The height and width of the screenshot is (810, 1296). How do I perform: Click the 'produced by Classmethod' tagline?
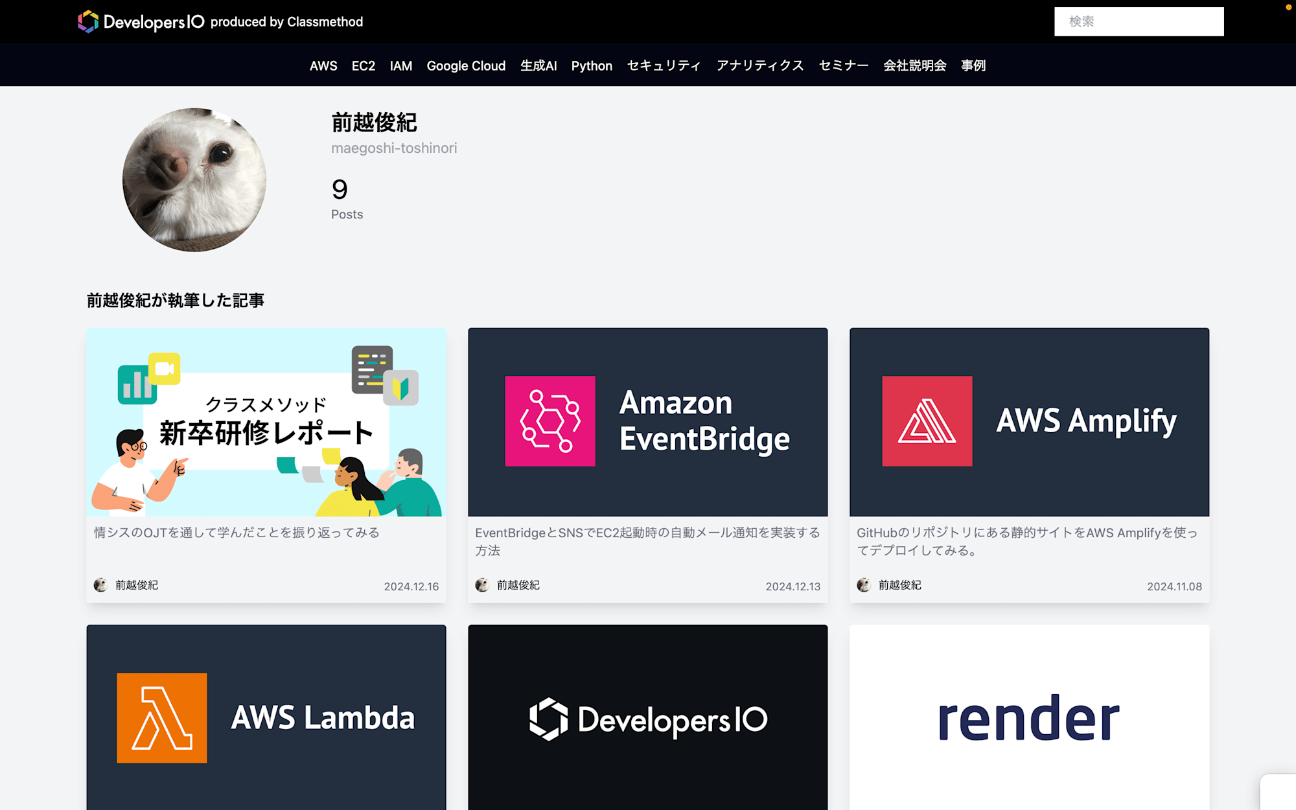click(x=286, y=22)
